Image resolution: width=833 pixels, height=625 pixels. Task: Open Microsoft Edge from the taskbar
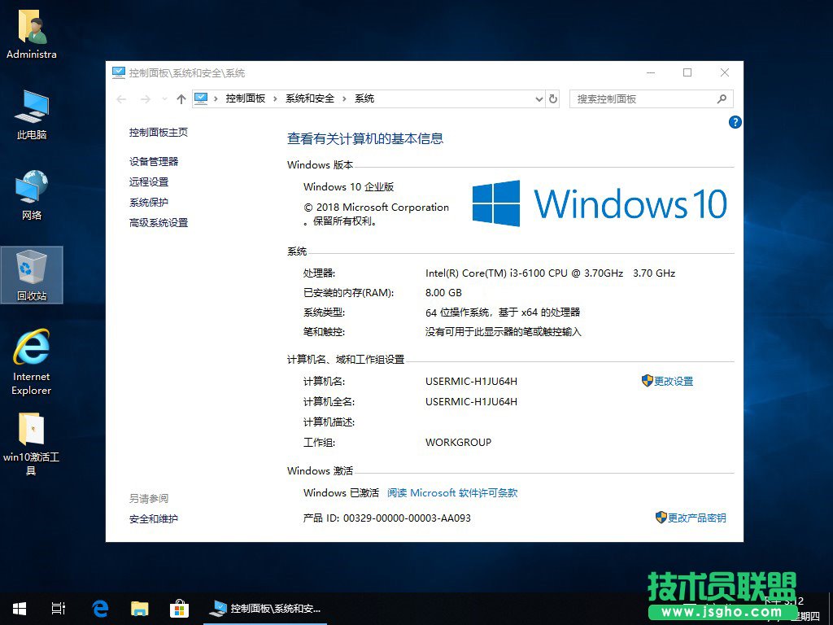[100, 608]
